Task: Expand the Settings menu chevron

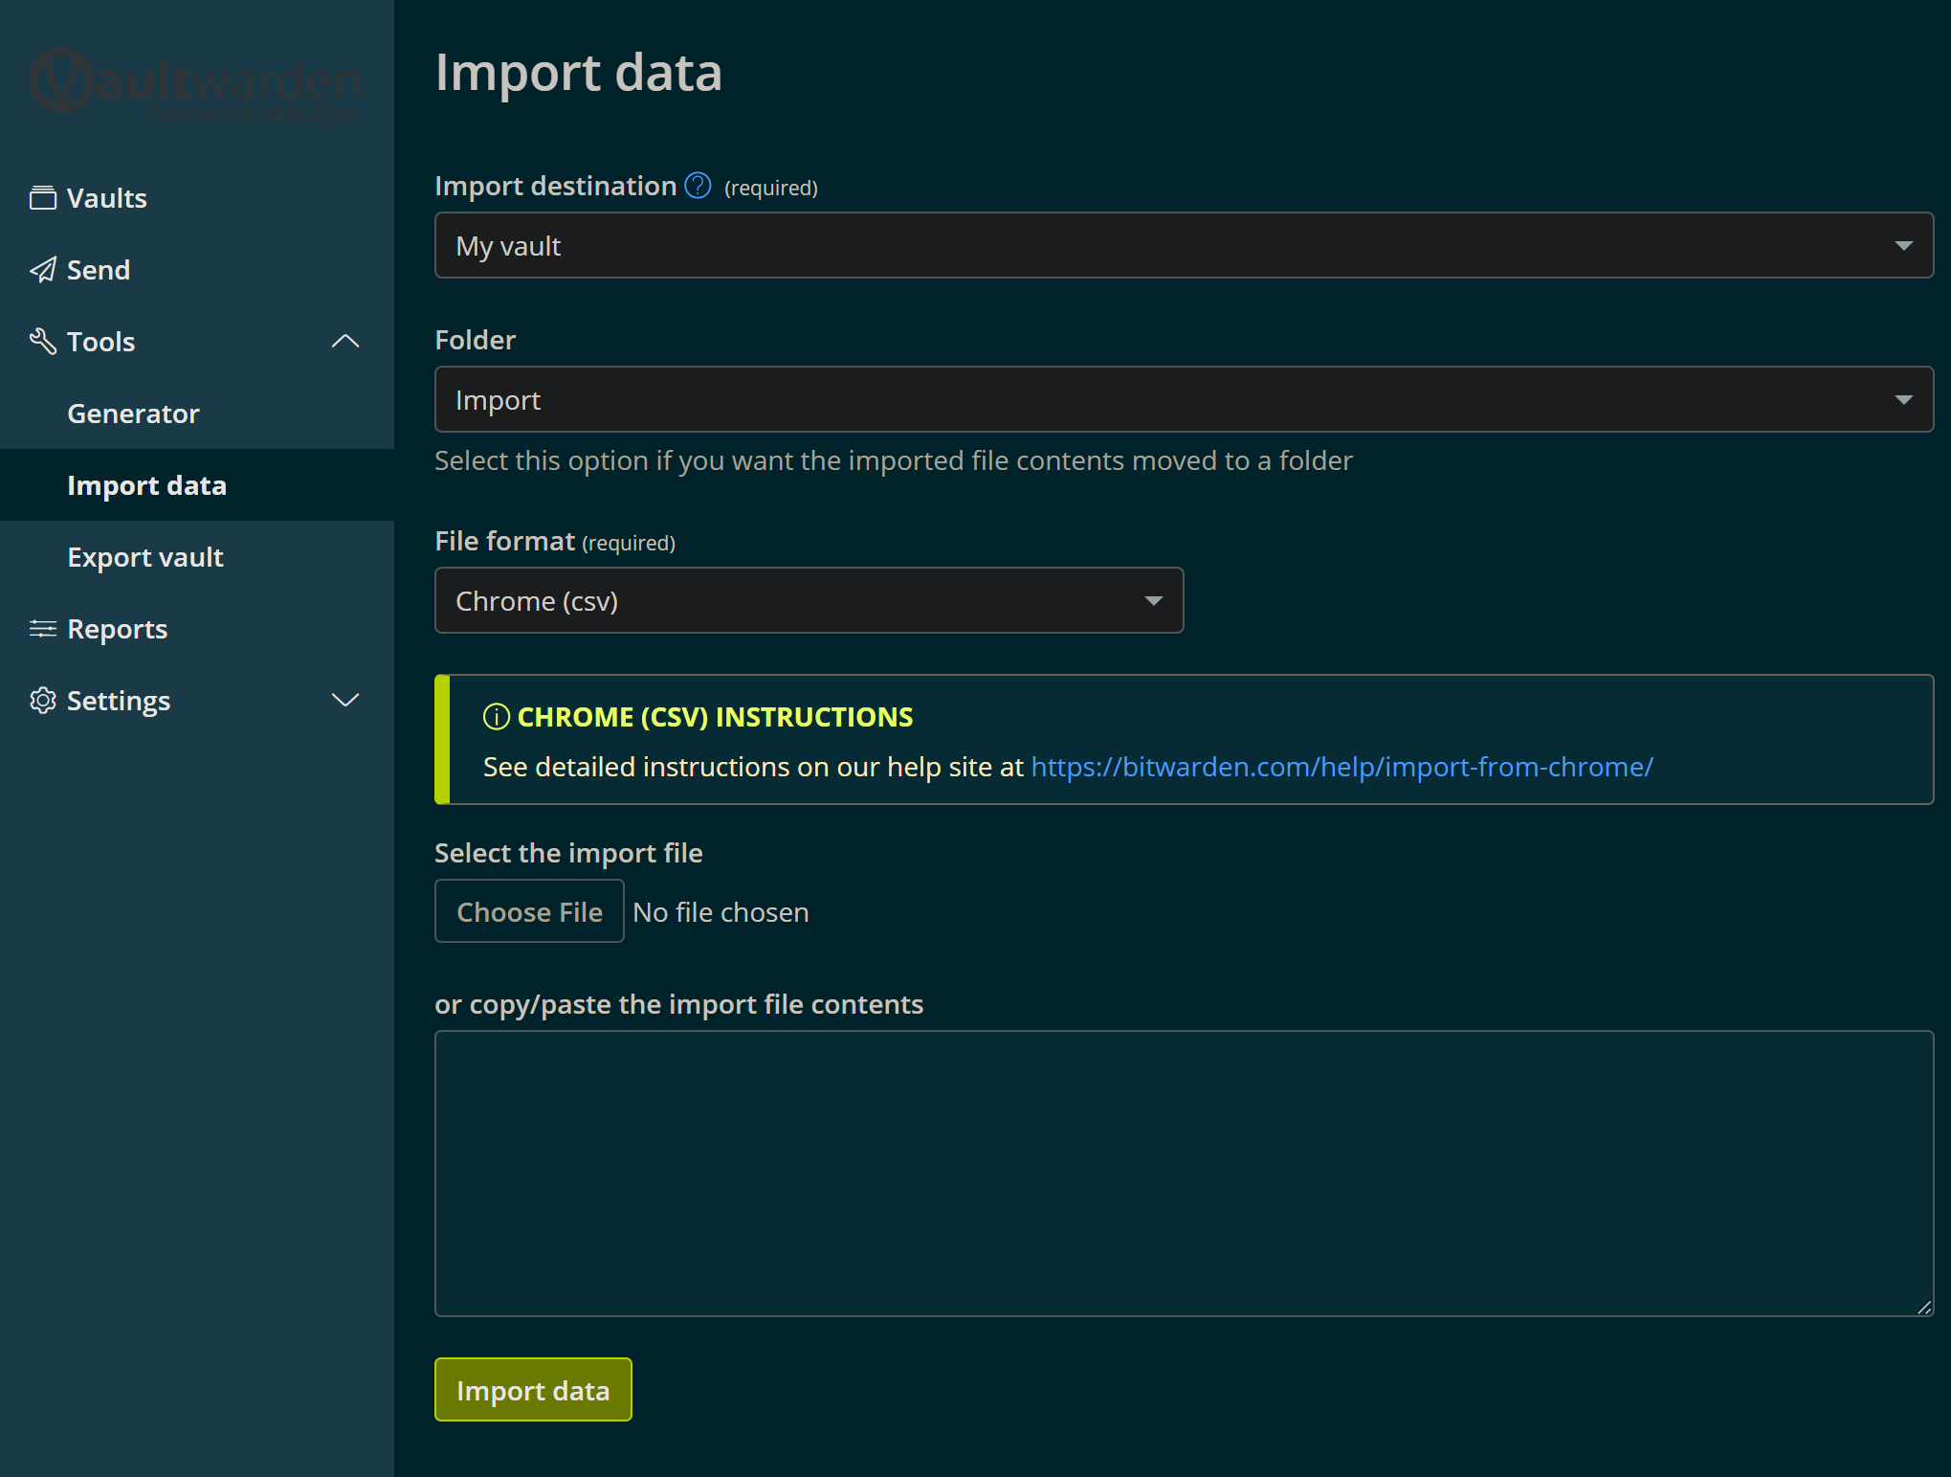Action: [344, 701]
